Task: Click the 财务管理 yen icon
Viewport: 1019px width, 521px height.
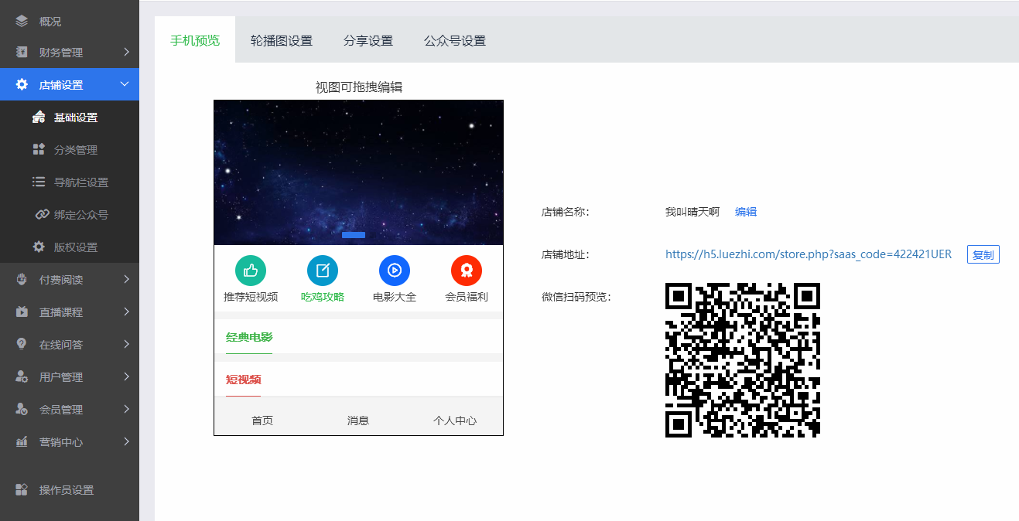Action: pos(22,53)
